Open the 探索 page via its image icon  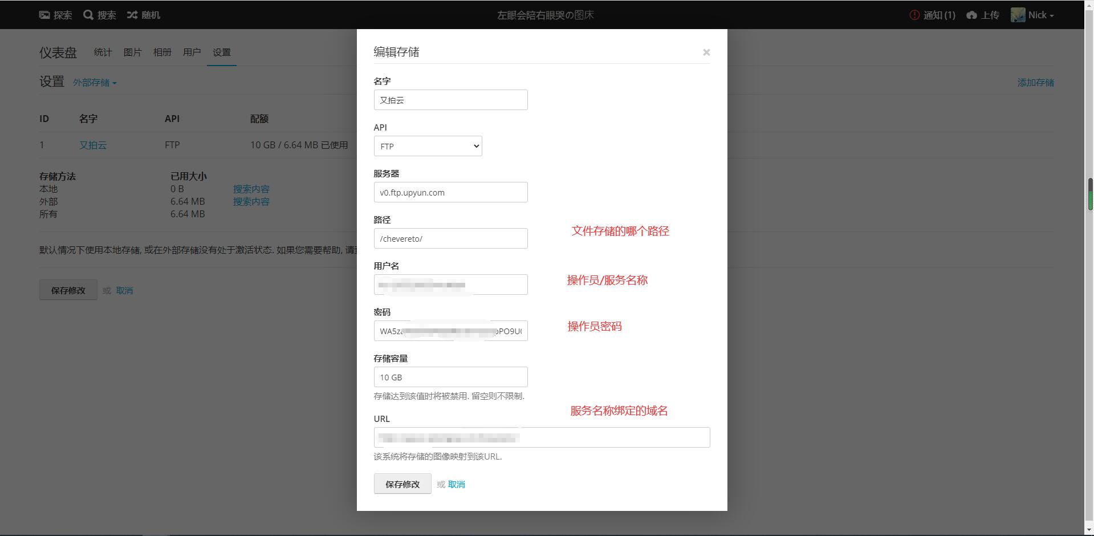[x=44, y=14]
